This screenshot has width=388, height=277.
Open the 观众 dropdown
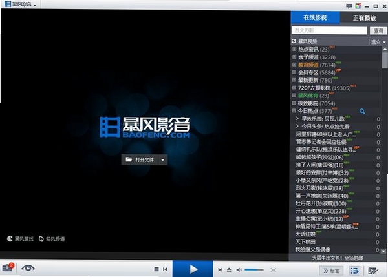(x=378, y=42)
